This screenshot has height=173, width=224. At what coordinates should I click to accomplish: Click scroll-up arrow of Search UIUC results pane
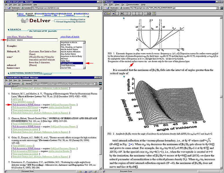tap(100, 88)
